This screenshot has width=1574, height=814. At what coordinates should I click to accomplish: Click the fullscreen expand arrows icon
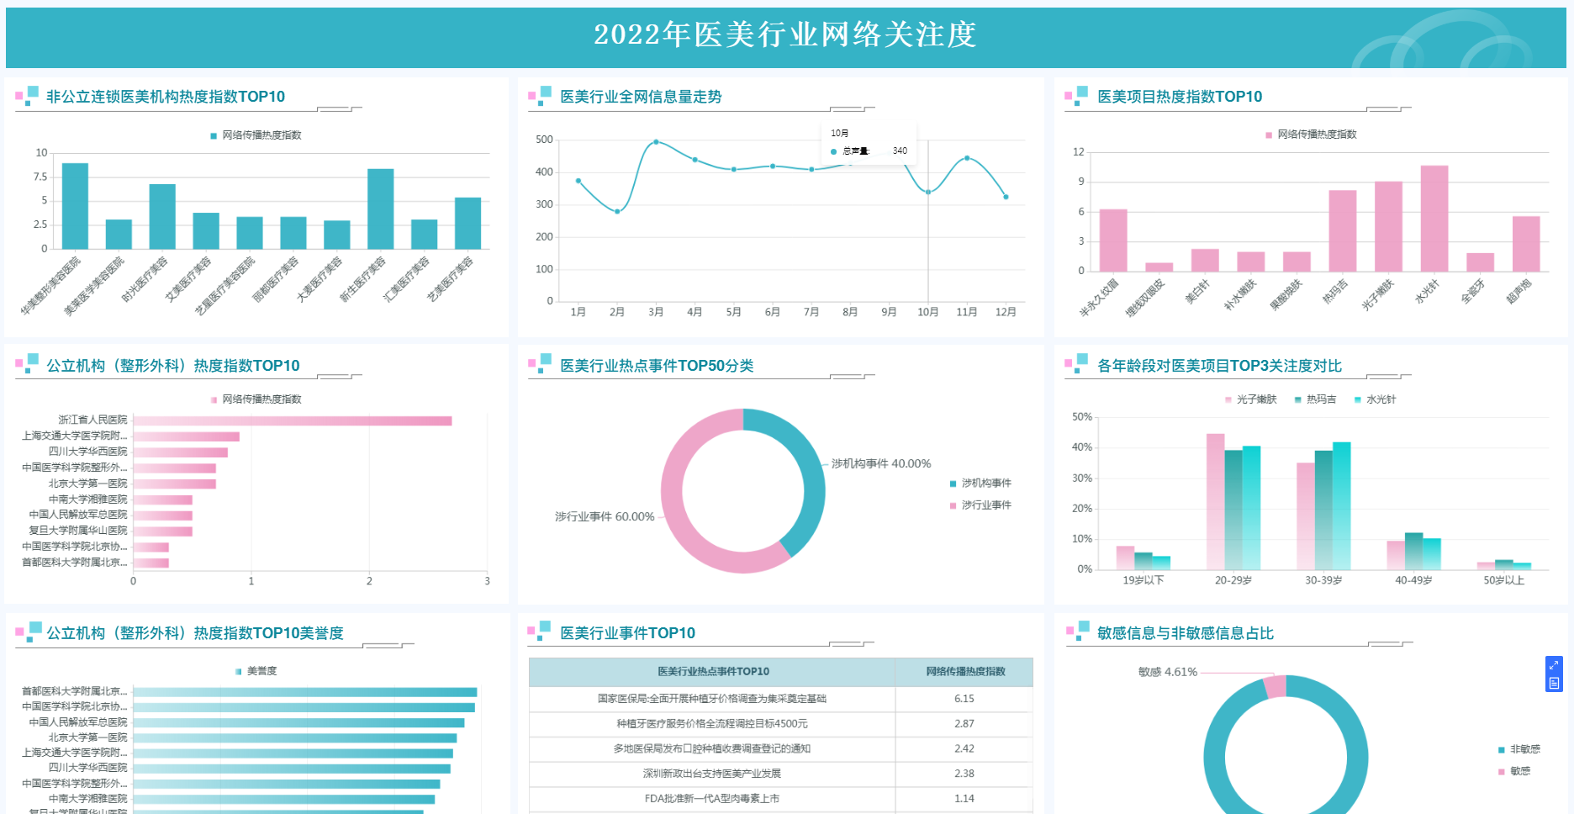point(1554,665)
